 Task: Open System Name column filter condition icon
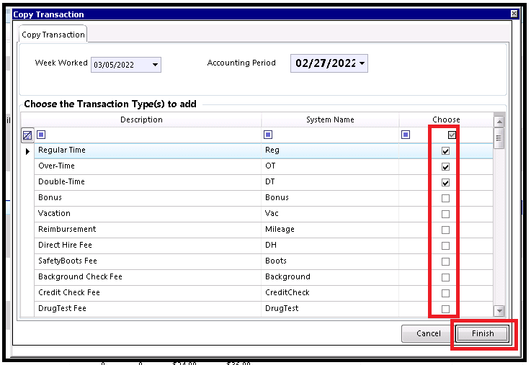[268, 135]
